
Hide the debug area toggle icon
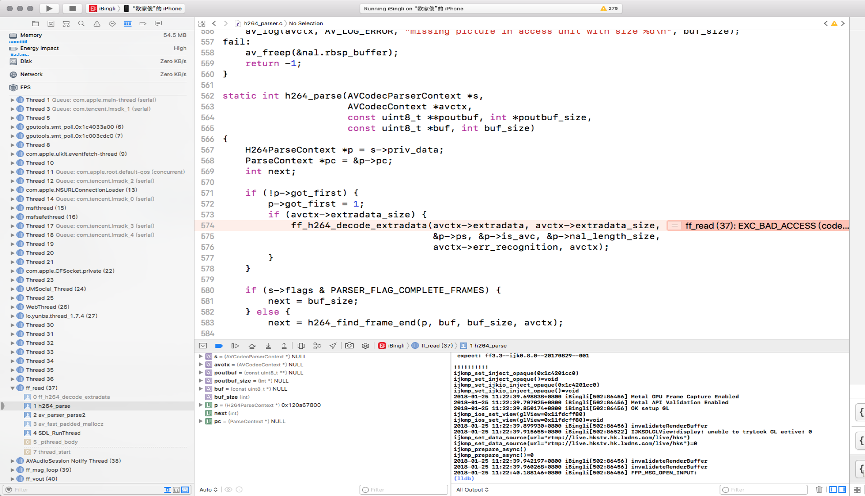(x=203, y=346)
